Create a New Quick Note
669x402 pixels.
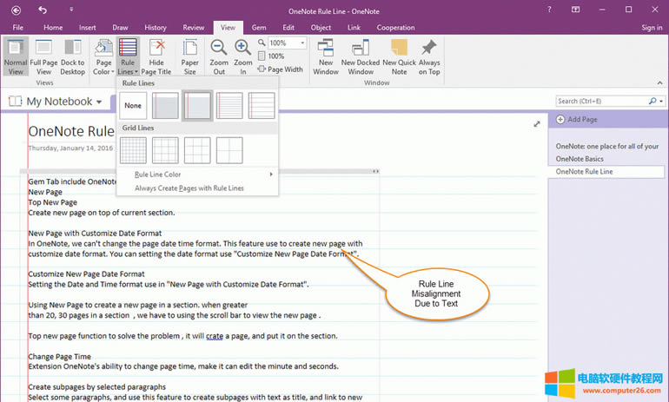pyautogui.click(x=399, y=56)
